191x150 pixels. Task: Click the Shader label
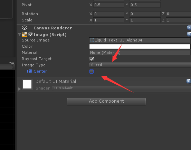(43, 88)
